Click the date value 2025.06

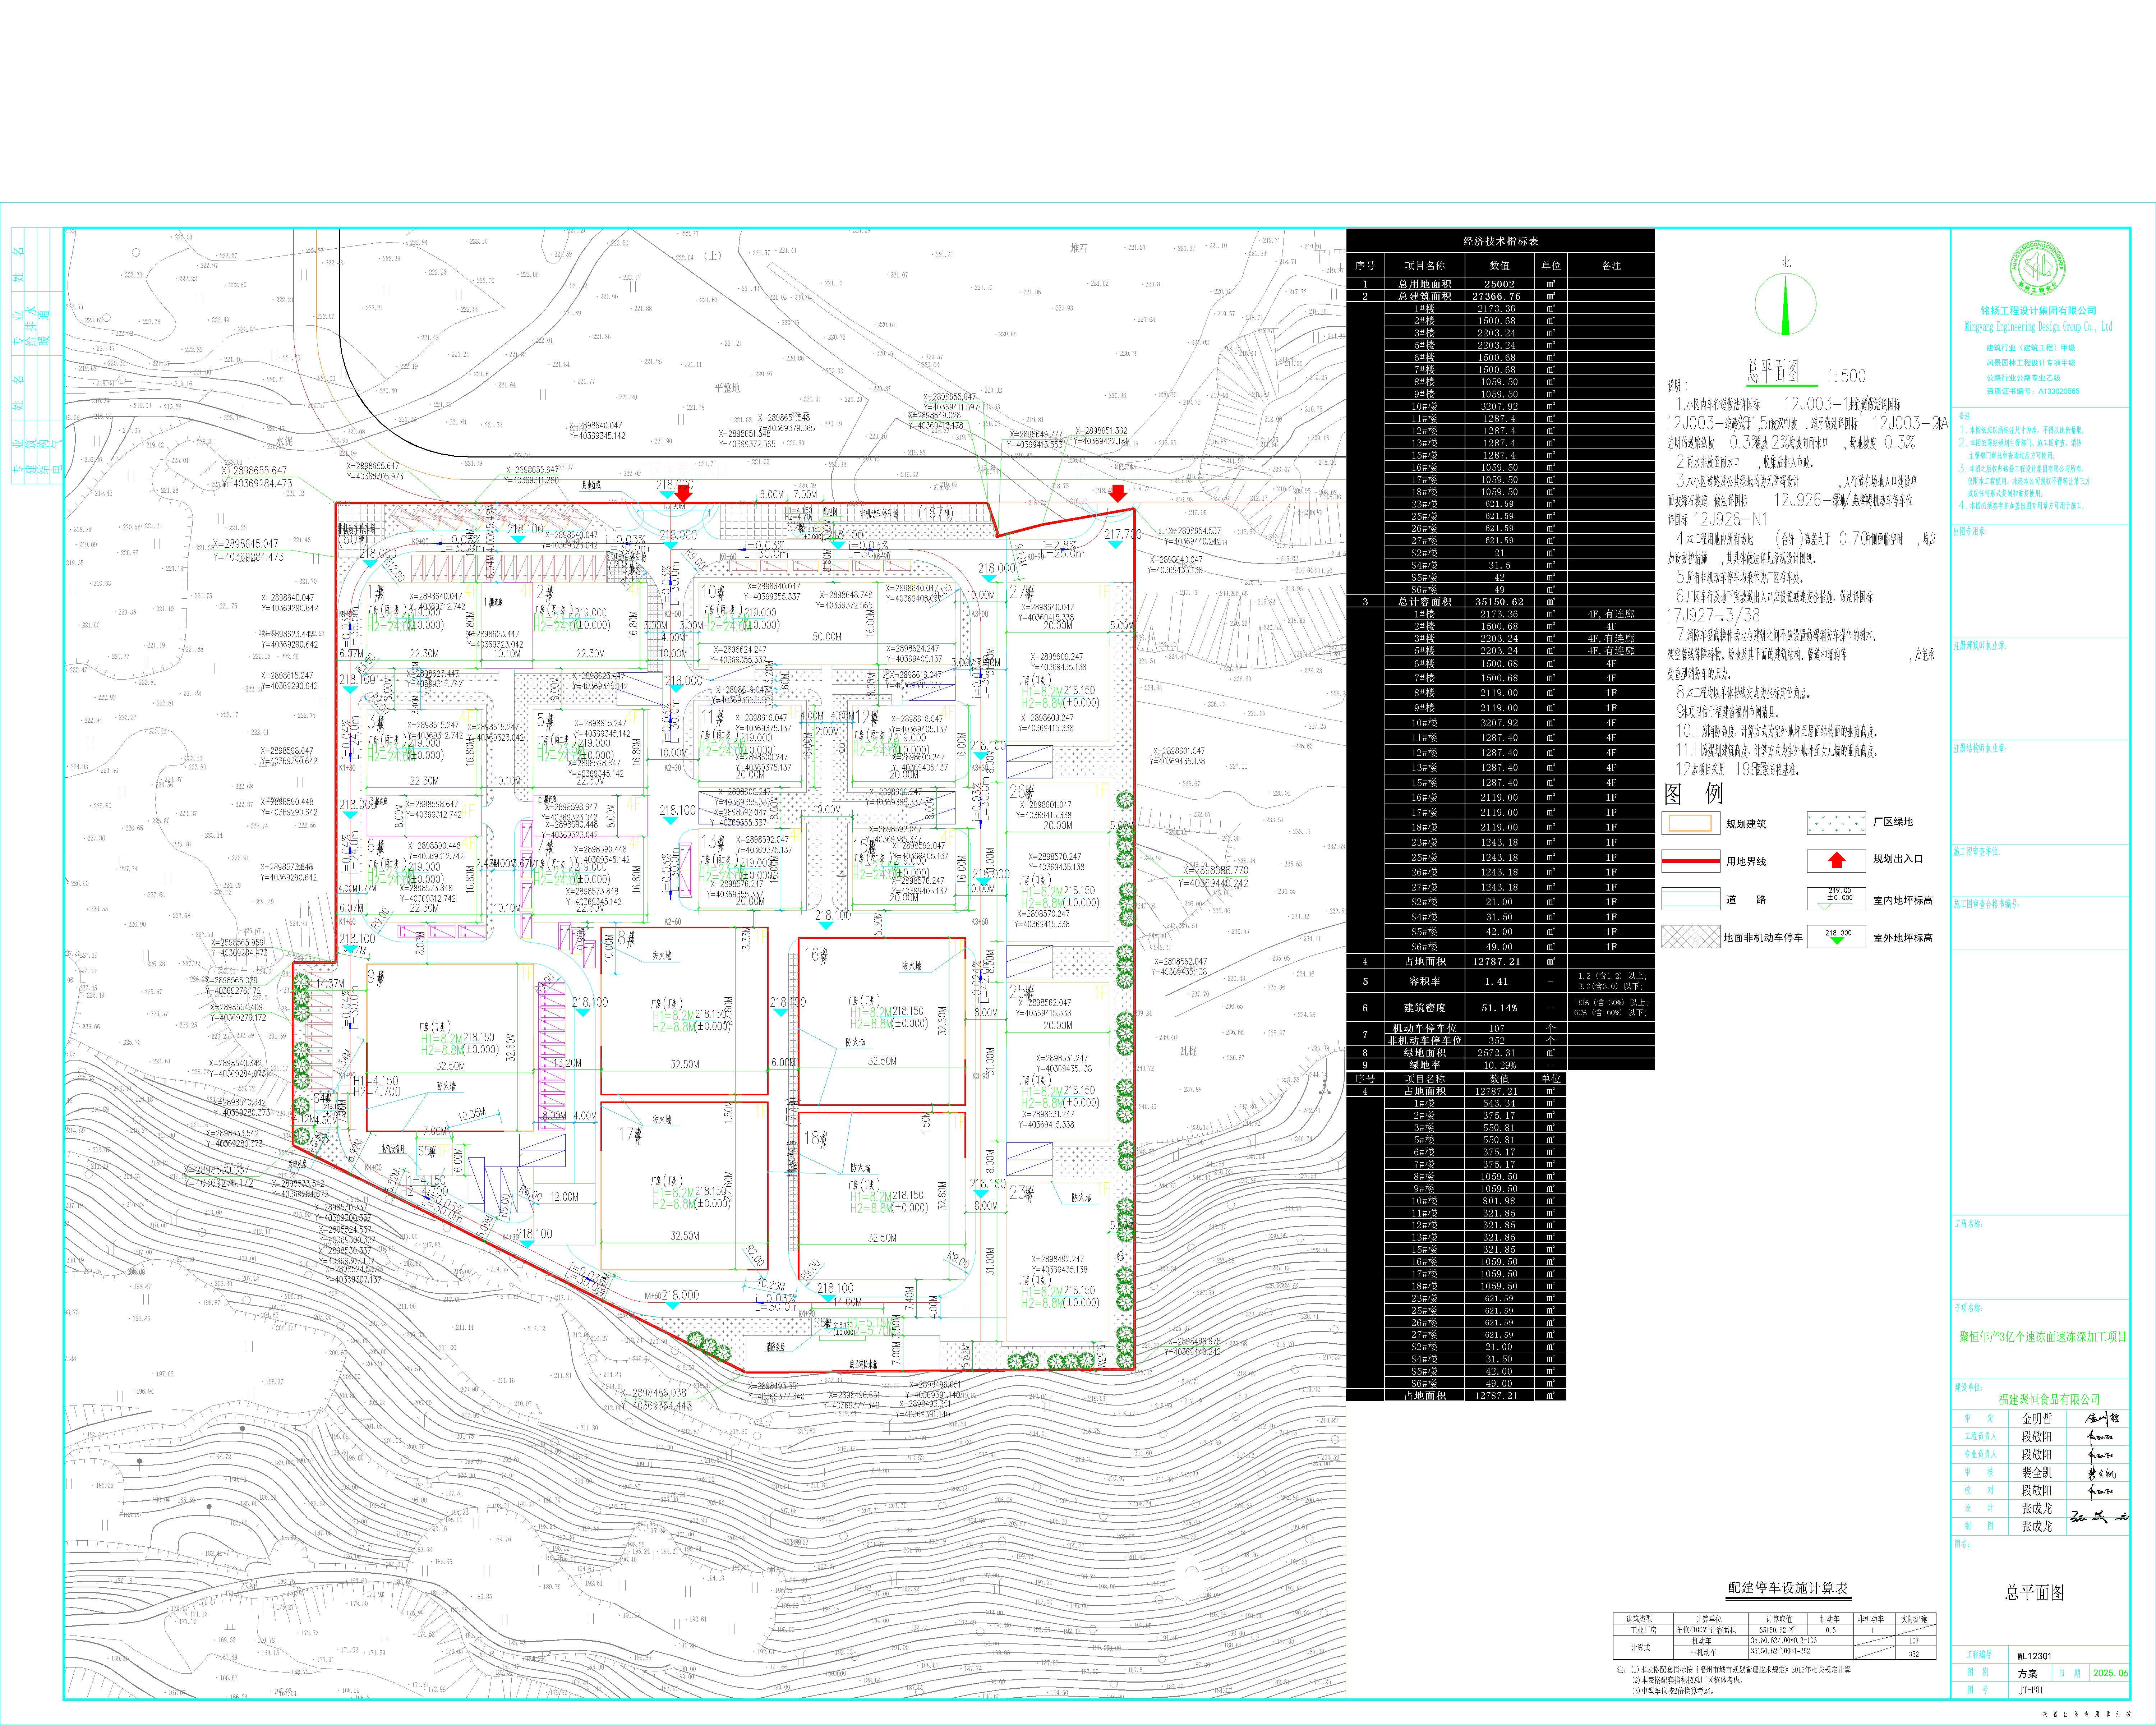(x=2111, y=1673)
